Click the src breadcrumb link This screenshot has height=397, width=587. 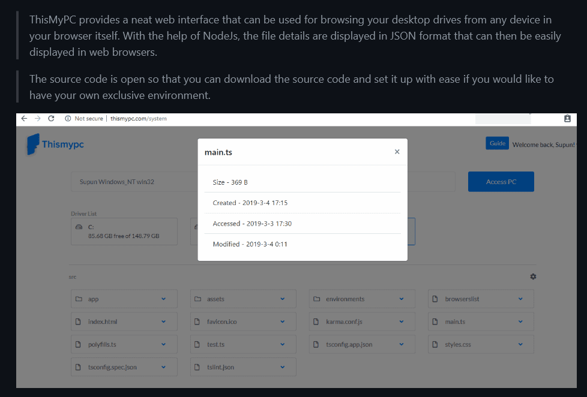[73, 277]
